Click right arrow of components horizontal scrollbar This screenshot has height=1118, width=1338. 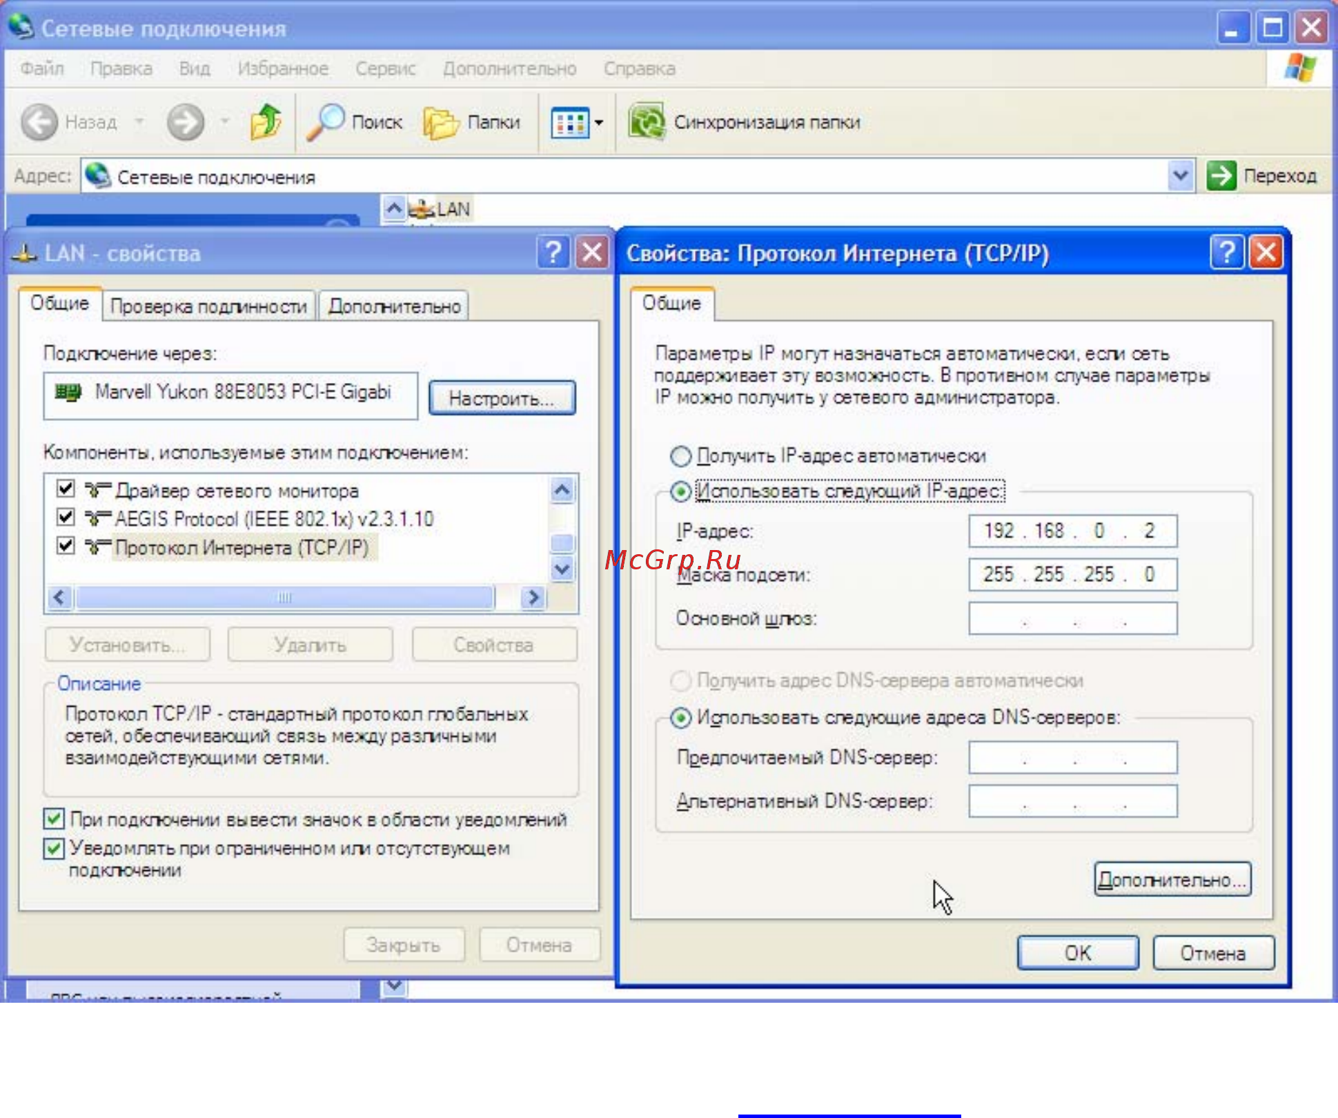533,597
